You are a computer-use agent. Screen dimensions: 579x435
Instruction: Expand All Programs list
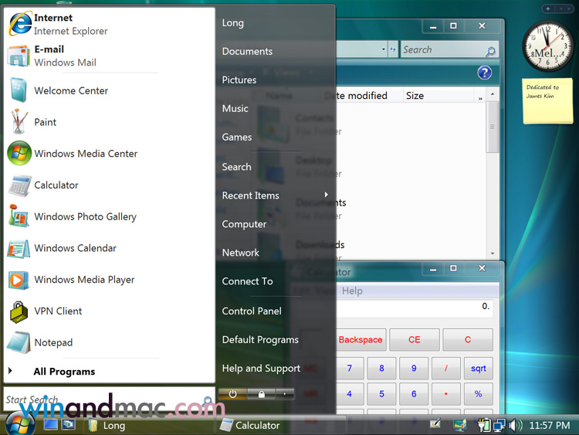pyautogui.click(x=64, y=372)
